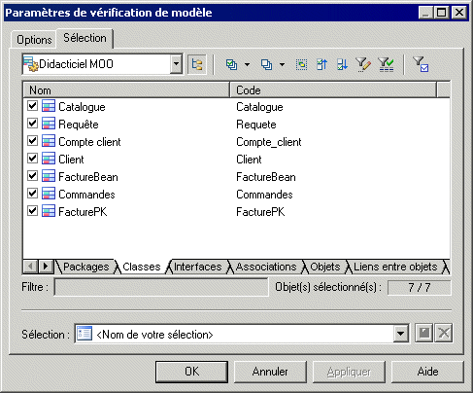
Task: Click the Select All toolbar icon
Action: [231, 64]
